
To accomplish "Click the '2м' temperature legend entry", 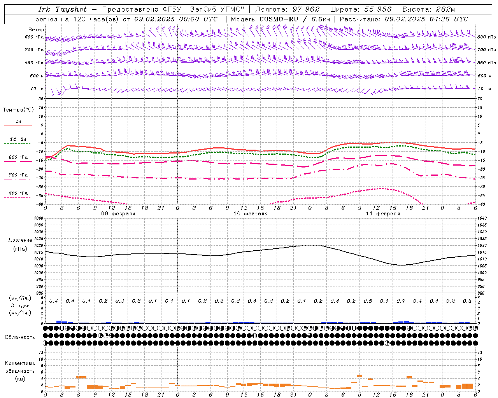I will pos(18,121).
